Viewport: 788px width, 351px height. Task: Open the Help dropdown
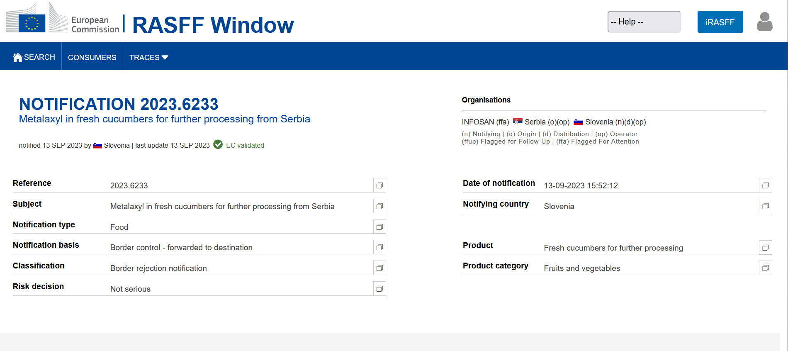point(644,22)
